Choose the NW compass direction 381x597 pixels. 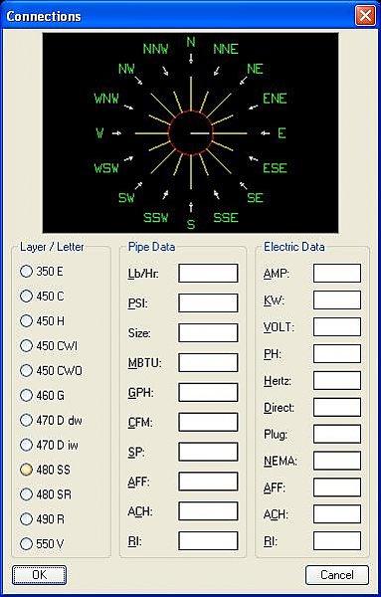(x=126, y=69)
